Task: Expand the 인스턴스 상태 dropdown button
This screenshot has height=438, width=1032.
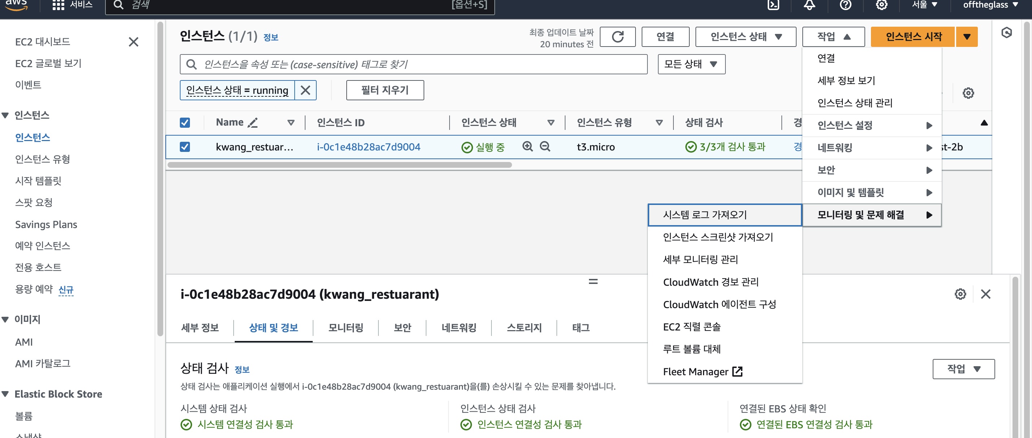Action: (746, 37)
